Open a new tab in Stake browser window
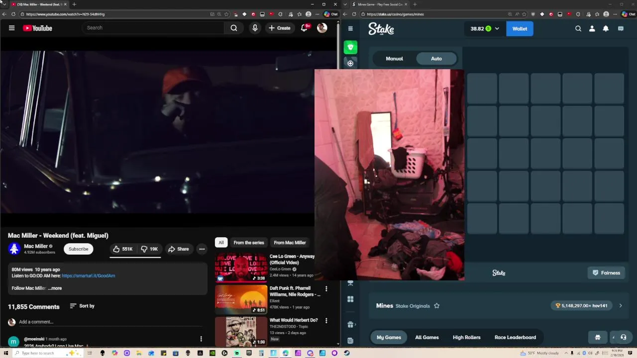The image size is (637, 358). point(415,4)
